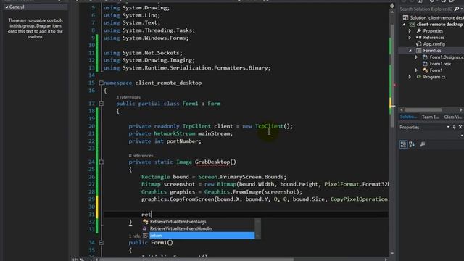
Task: Click the App.config file icon
Action: click(419, 44)
